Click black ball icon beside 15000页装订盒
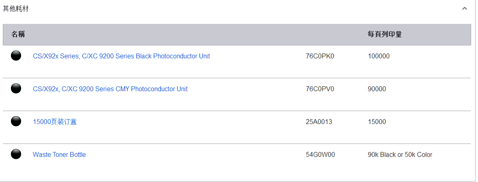This screenshot has width=478, height=182. pos(16,121)
